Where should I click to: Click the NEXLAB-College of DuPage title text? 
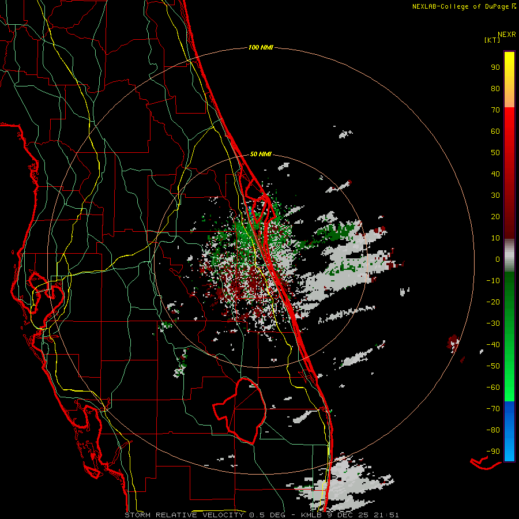[x=464, y=6]
